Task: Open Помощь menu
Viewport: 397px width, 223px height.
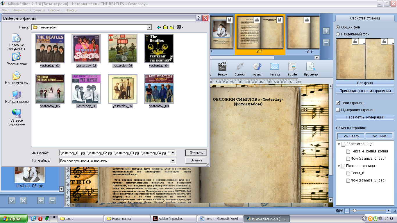Action: click(71, 10)
